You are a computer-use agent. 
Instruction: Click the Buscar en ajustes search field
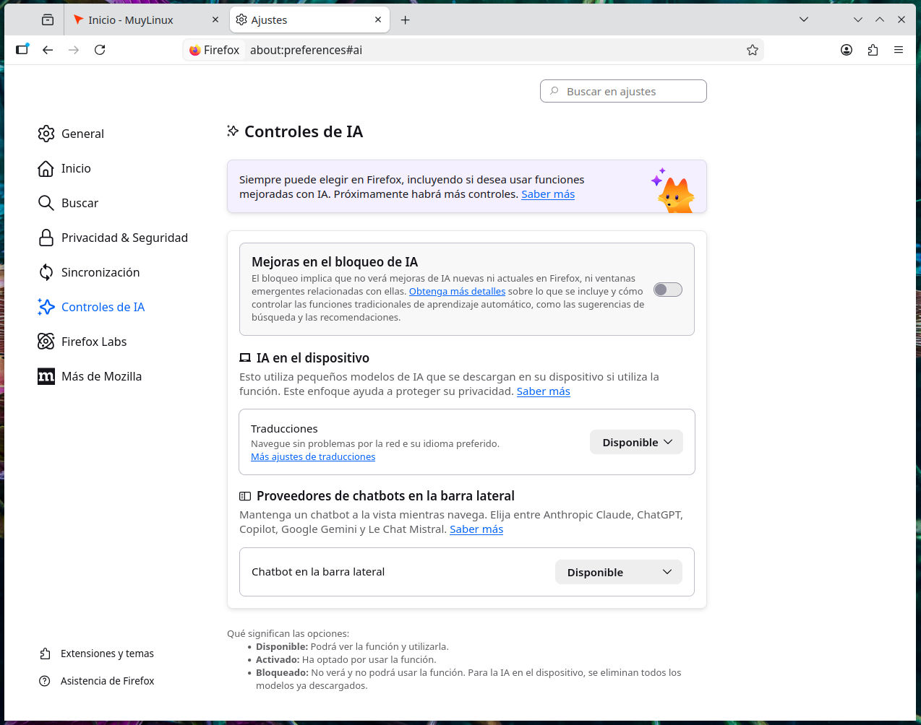click(x=623, y=91)
